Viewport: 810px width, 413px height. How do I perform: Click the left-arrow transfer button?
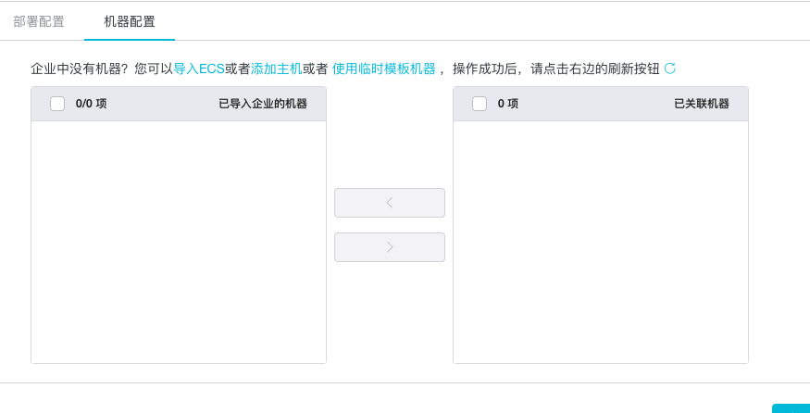(x=390, y=203)
